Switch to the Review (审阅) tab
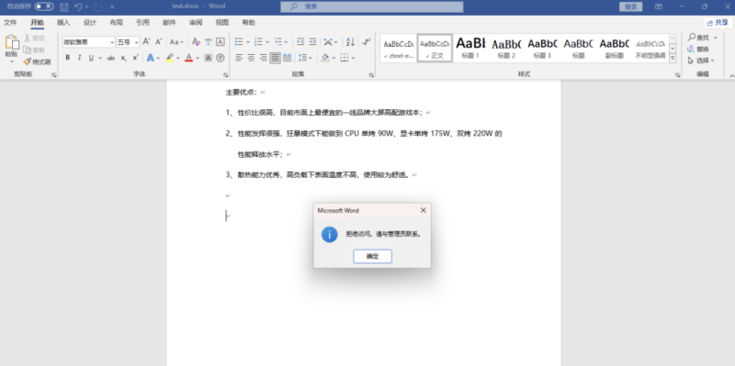Screen dimensions: 735x366 pos(196,22)
